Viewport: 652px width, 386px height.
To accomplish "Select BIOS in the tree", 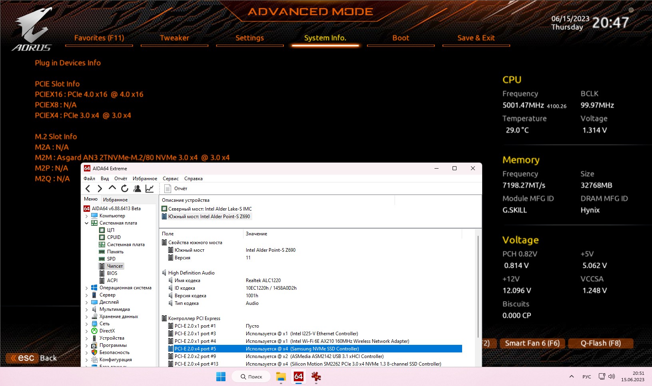I will [x=112, y=273].
